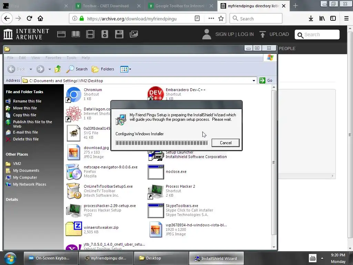Click SIGN UP on Internet Archive
This screenshot has height=265, width=353.
(224, 34)
